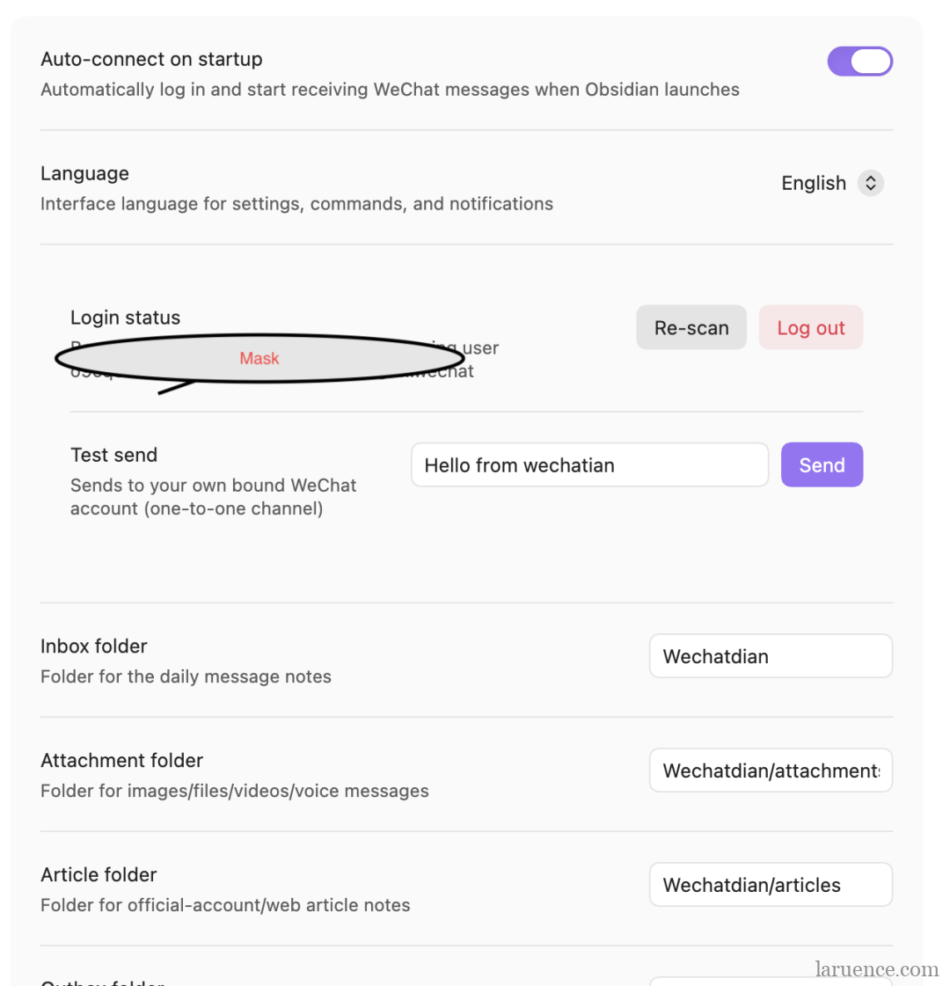Click the purple Send button

(x=822, y=464)
